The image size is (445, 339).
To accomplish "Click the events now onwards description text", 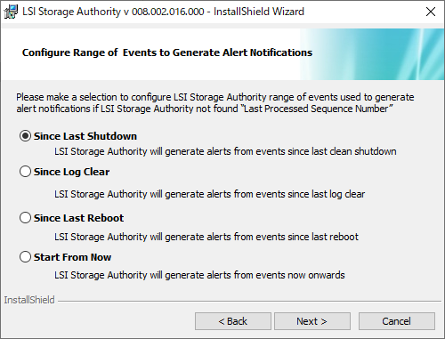I will click(x=199, y=275).
